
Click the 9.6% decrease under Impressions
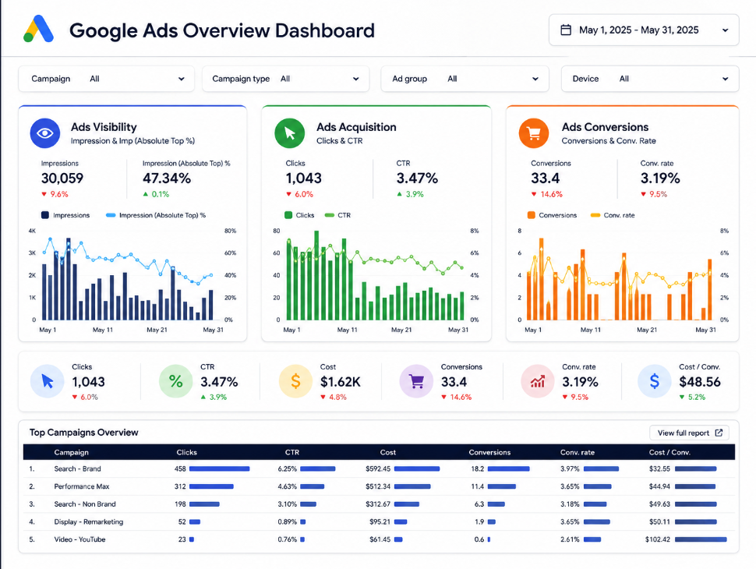coord(55,194)
